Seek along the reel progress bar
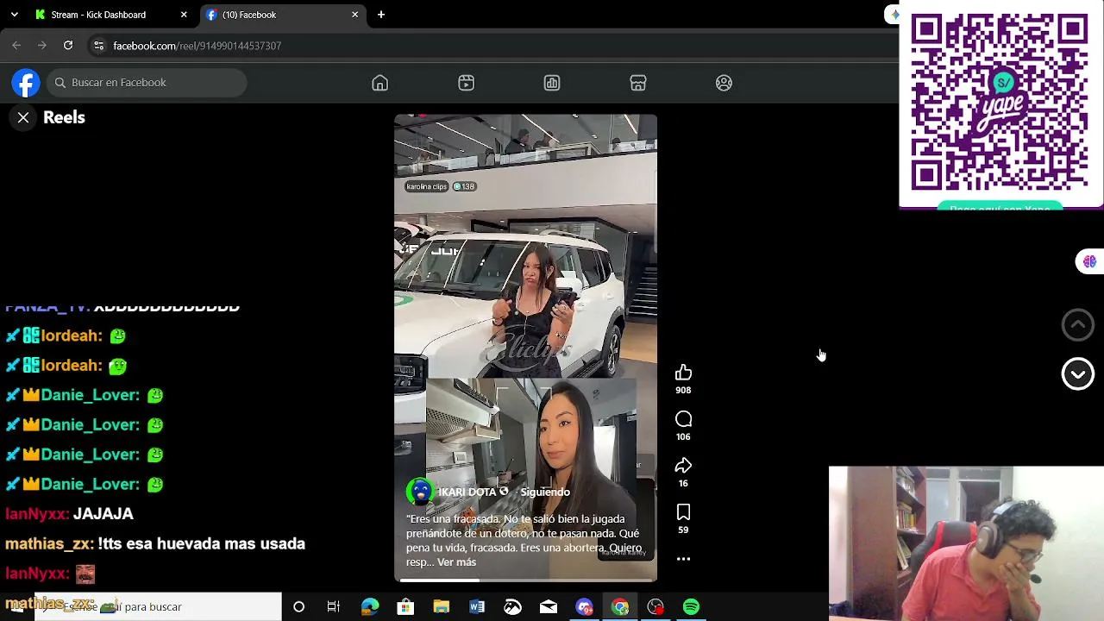Screen dimensions: 1104x621 [x=525, y=580]
